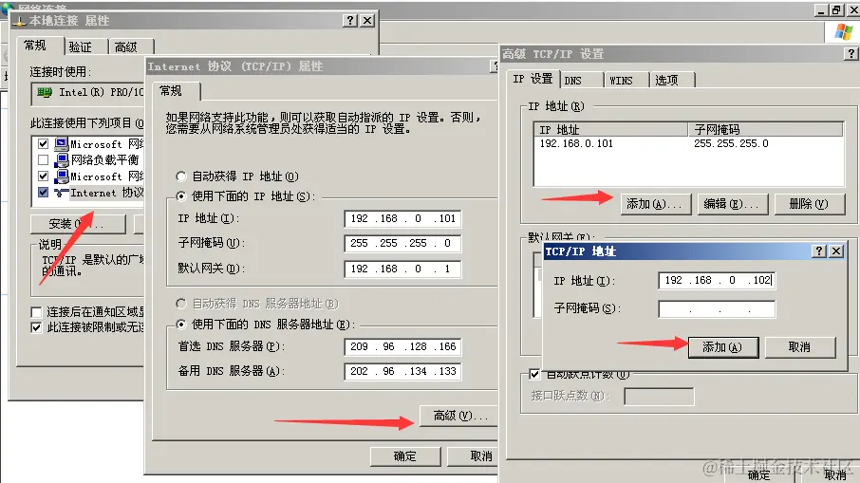
Task: Open the 选项 tab
Action: pos(672,81)
